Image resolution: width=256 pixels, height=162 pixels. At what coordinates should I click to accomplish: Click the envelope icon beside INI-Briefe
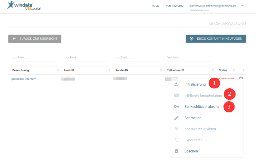coord(176,95)
